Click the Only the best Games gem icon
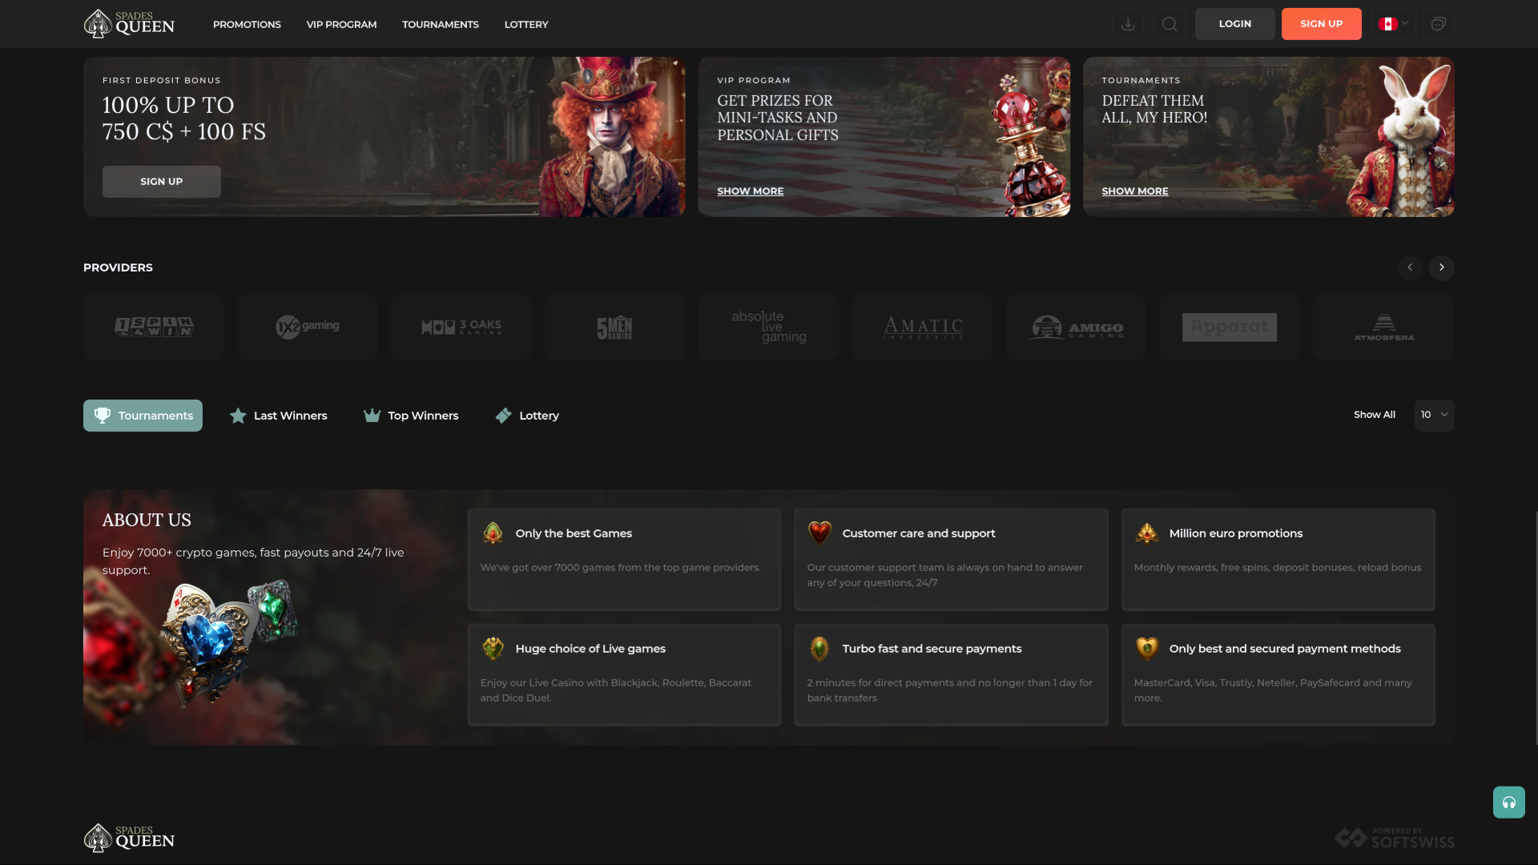Image resolution: width=1538 pixels, height=865 pixels. (x=493, y=533)
